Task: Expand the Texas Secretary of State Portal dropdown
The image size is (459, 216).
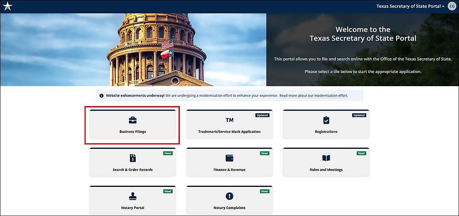Action: [410, 7]
